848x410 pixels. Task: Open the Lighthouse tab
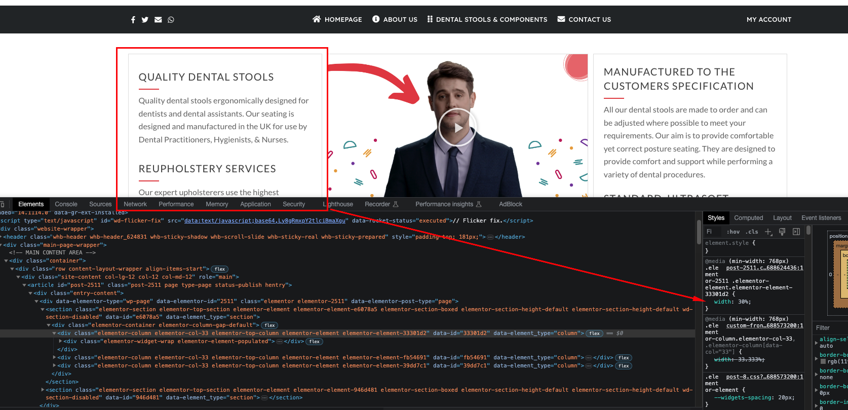coord(338,204)
